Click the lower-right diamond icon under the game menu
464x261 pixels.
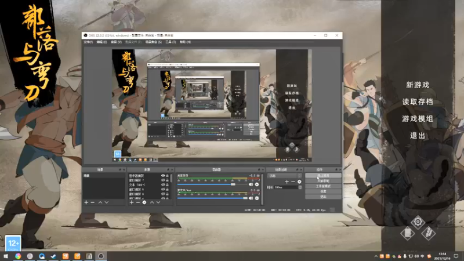(x=428, y=233)
